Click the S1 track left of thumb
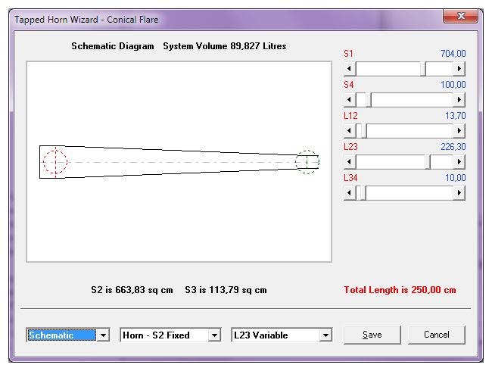Image resolution: width=492 pixels, height=371 pixels. pyautogui.click(x=388, y=69)
